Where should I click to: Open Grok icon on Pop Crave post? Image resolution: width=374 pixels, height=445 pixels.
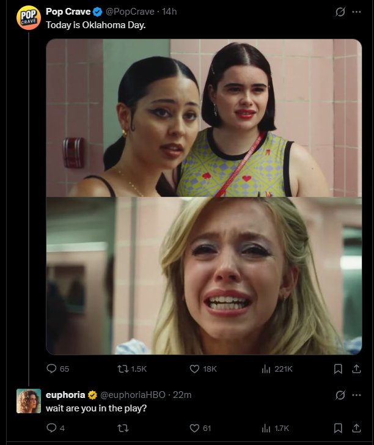tap(340, 12)
